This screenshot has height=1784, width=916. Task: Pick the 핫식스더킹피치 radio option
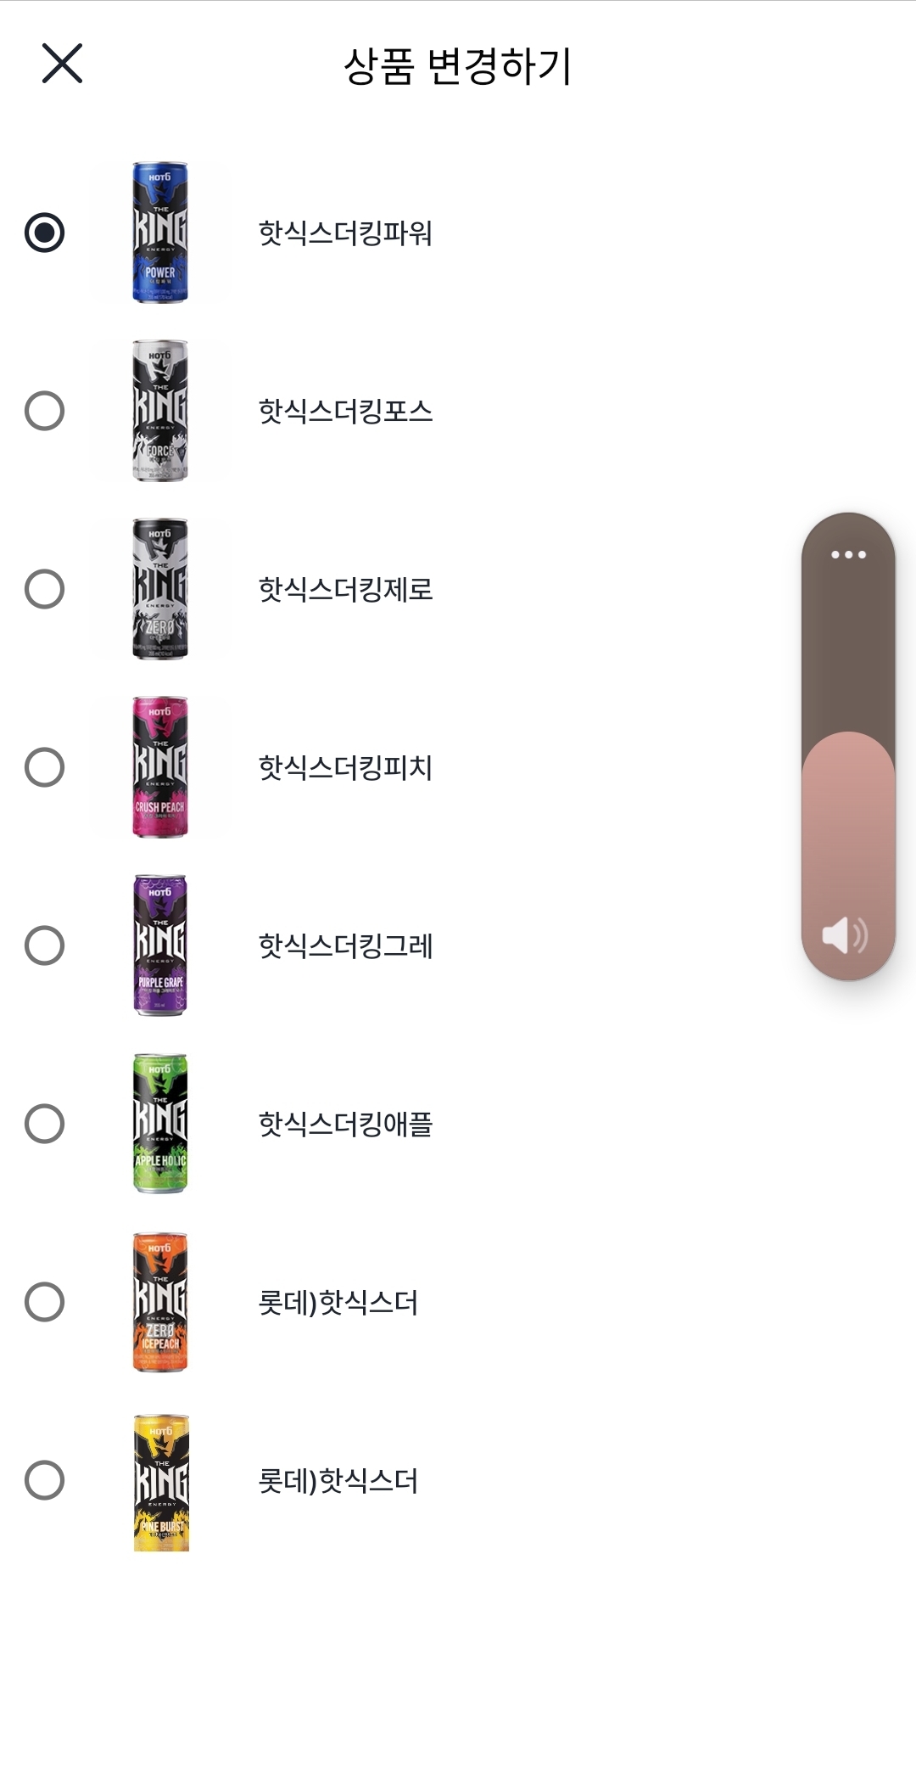pyautogui.click(x=45, y=767)
